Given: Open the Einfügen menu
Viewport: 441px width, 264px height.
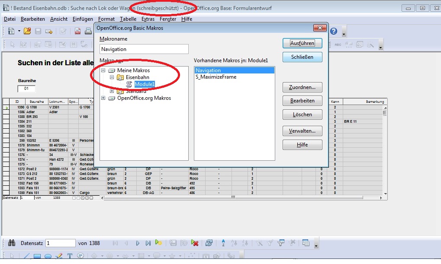Looking at the screenshot, I should (83, 19).
